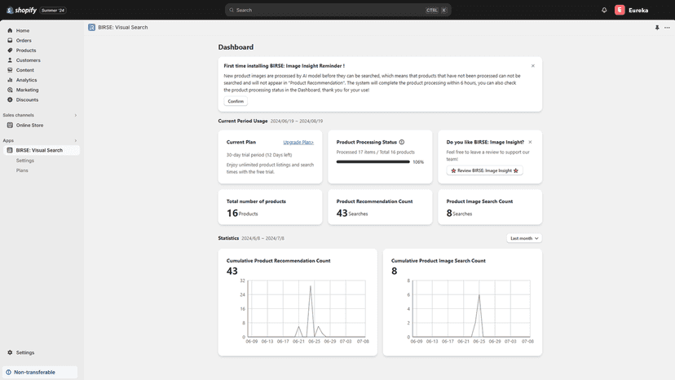Focus the top Search field

pos(338,10)
